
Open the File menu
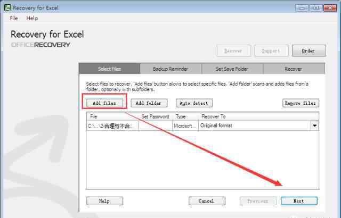click(x=14, y=19)
